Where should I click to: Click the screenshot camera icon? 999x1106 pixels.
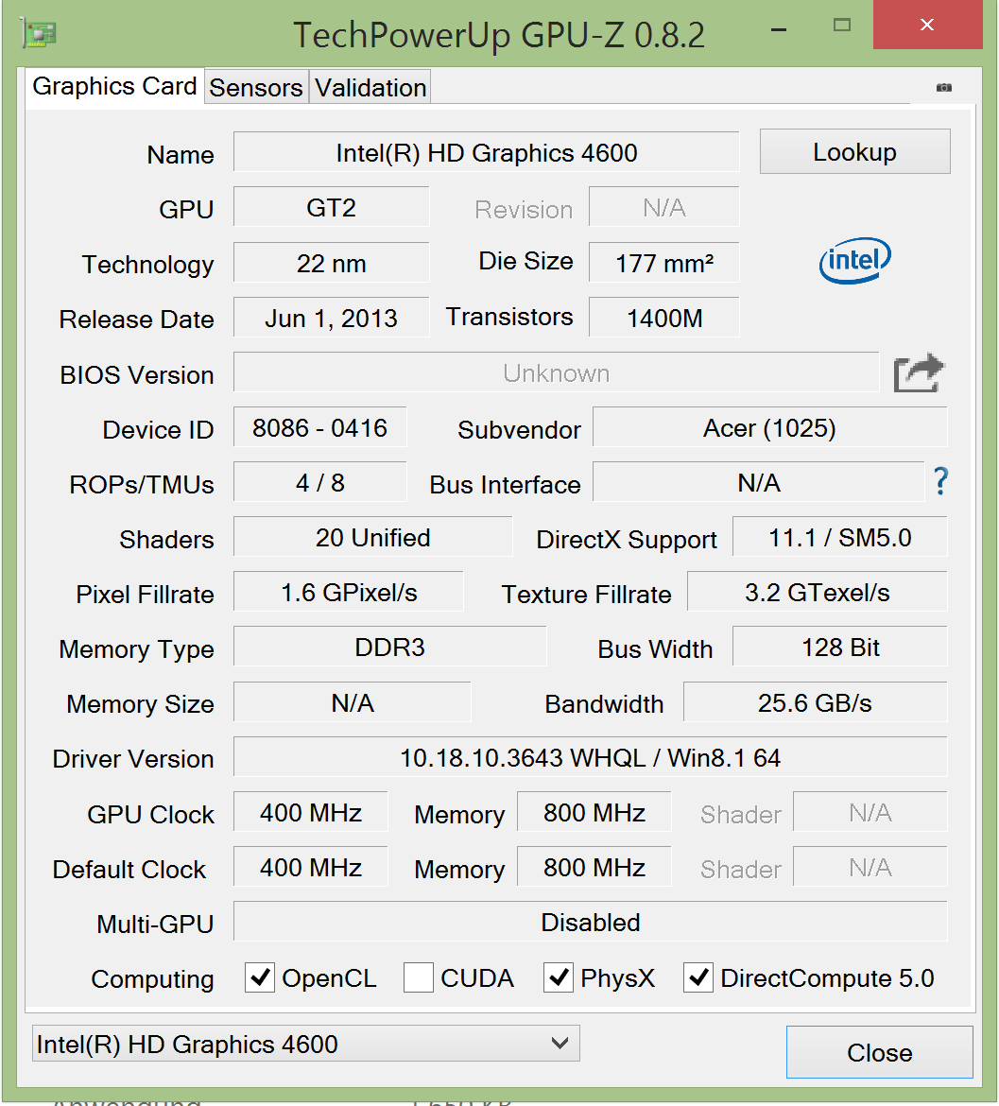(943, 88)
